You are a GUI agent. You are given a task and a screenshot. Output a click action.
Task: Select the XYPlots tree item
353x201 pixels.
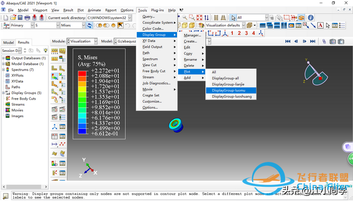[x=17, y=75]
